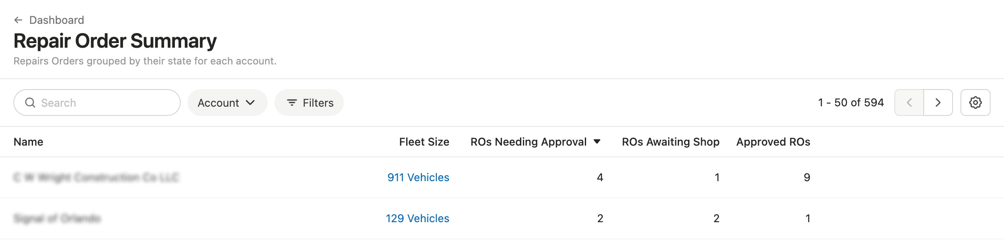Screen dimensions: 1004x241
Task: Open table settings gear icon
Action: (975, 103)
